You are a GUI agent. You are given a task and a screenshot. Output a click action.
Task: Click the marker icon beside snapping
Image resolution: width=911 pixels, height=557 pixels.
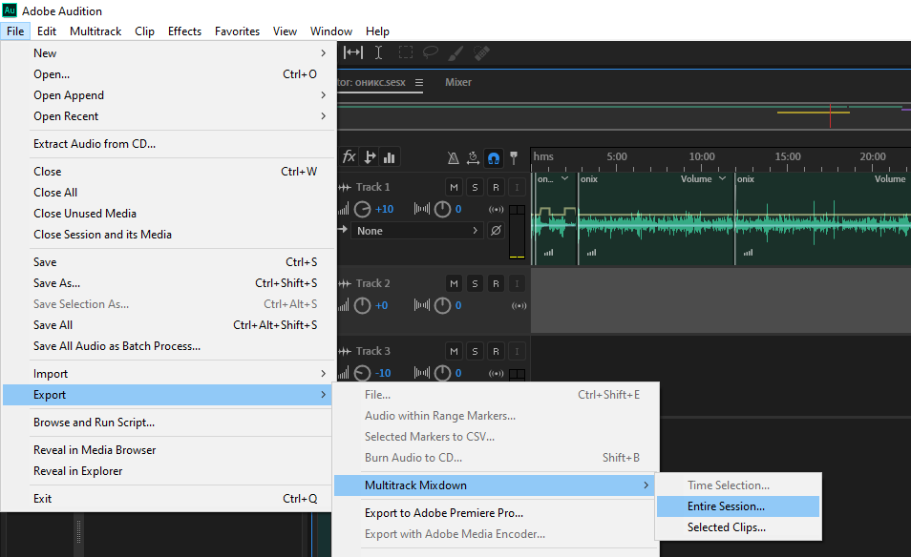coord(514,157)
